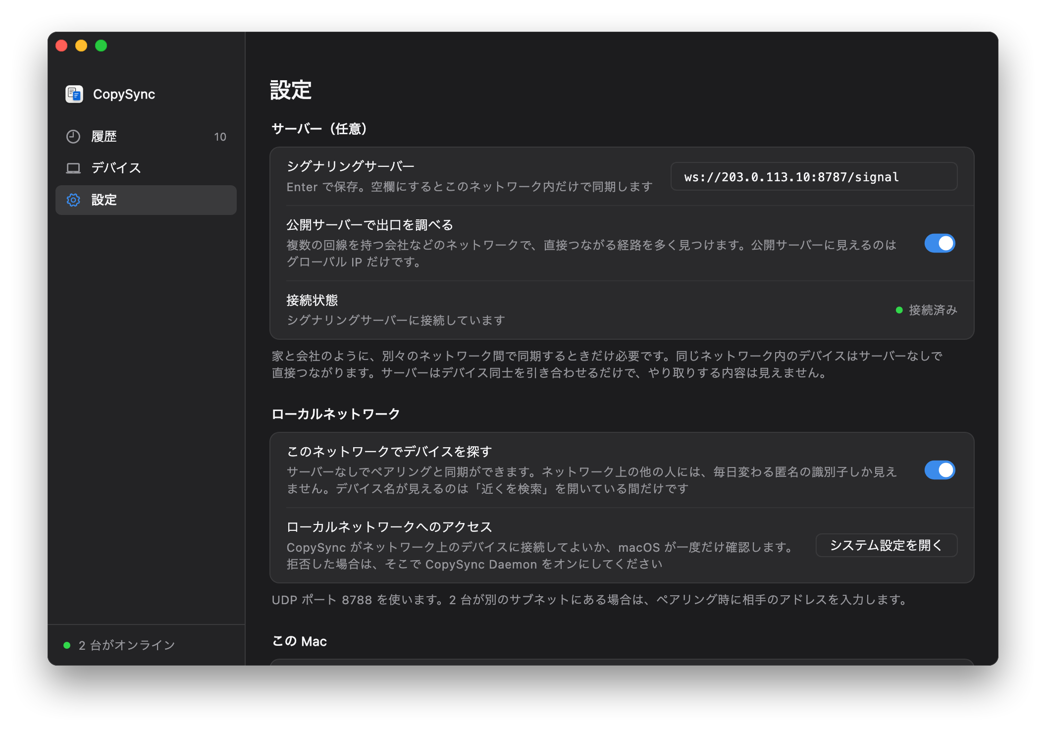The image size is (1046, 729).
Task: Click the clock icon beside 履歴
Action: tap(73, 137)
